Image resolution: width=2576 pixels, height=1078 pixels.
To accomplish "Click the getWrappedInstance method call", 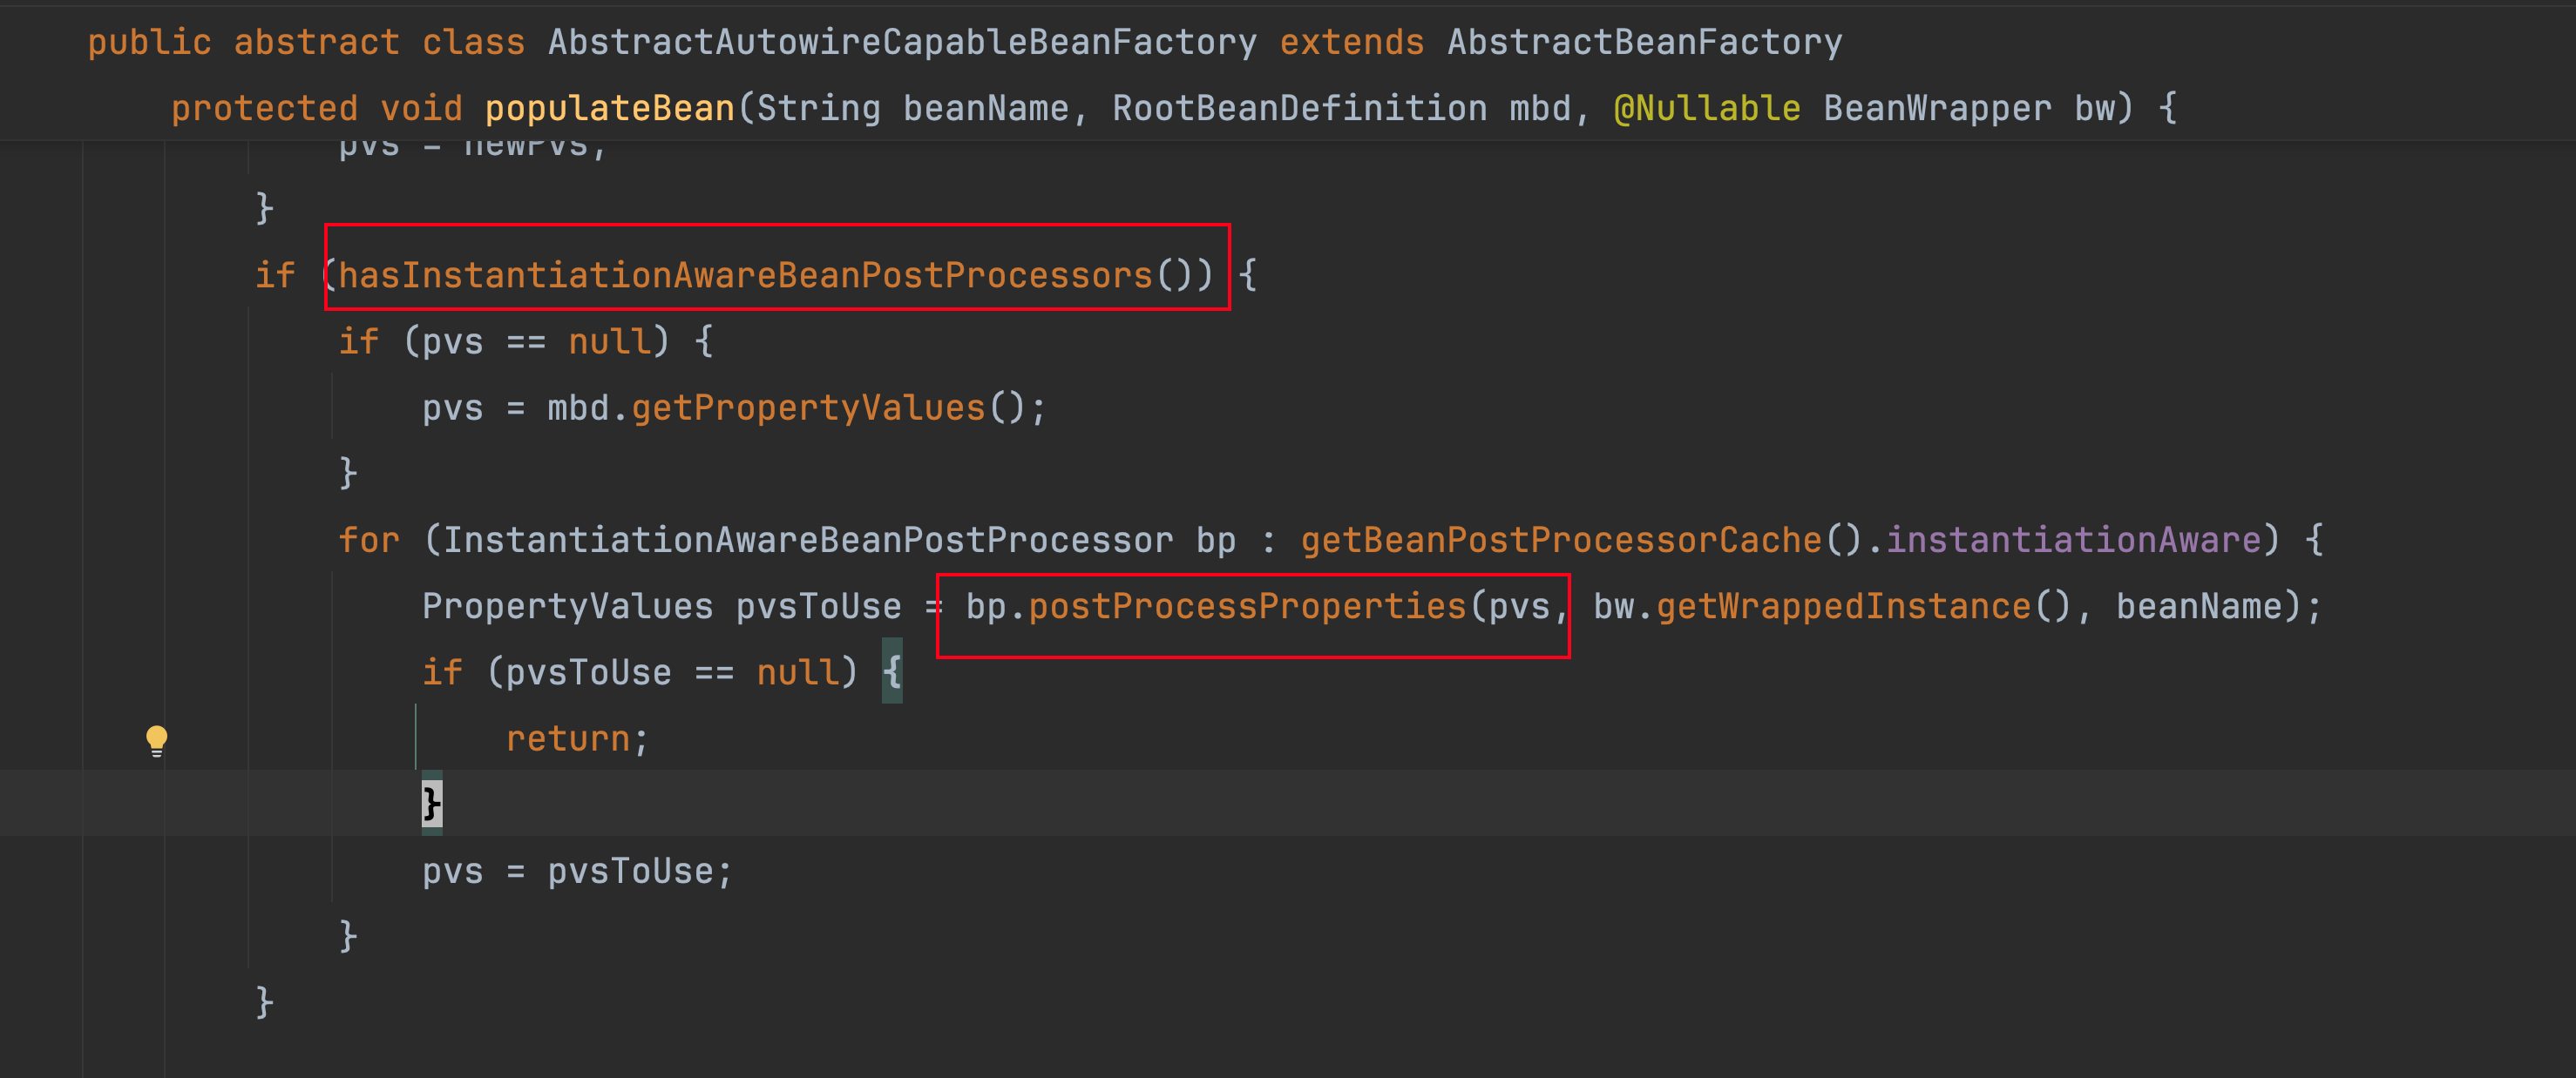I will tap(1843, 606).
